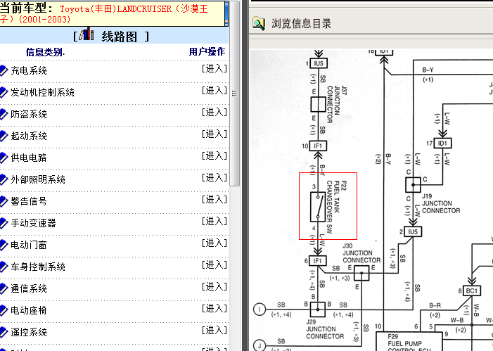
Task: Click the J37 Junction Connector box in diagram
Action: point(318,104)
